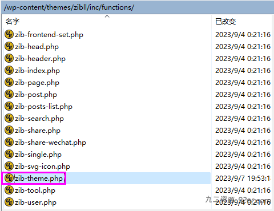Click the sort direction arrow above name column
Screen dimensions: 274x211
pyautogui.click(x=107, y=17)
